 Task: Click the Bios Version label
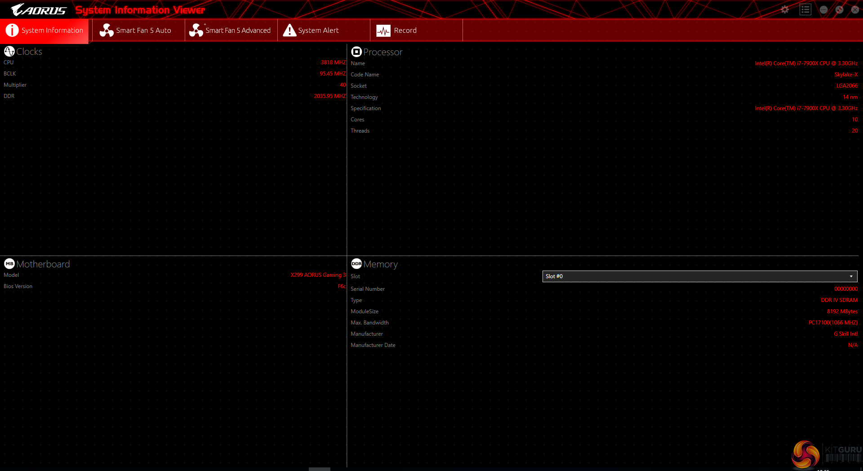18,286
